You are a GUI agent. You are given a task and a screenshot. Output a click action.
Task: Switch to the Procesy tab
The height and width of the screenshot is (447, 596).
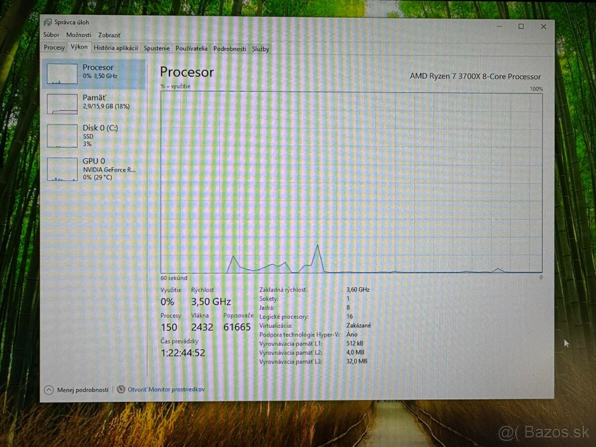(54, 48)
